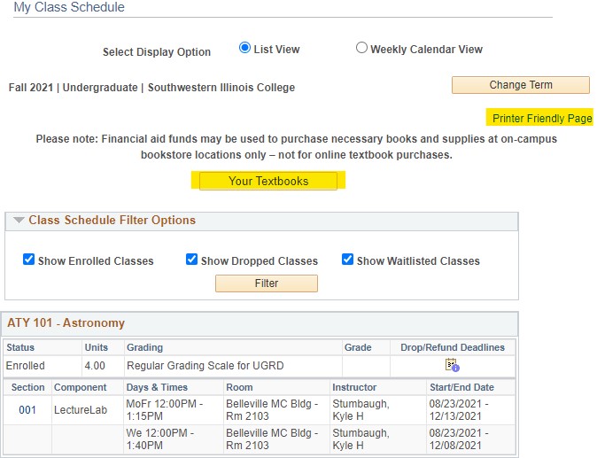Image resolution: width=597 pixels, height=458 pixels.
Task: Open section 001 link
Action: click(x=27, y=409)
